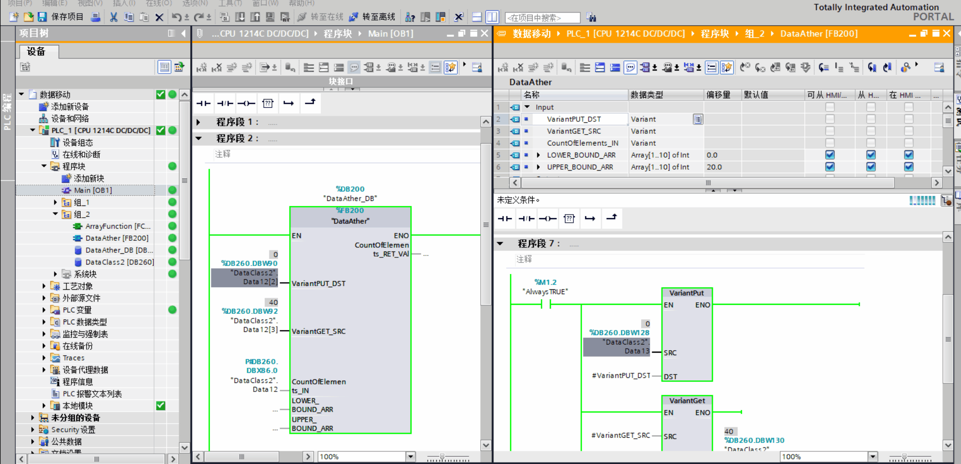Uncheck HMI writable for UPPER_BOUND_ARR
961x464 pixels.
point(871,167)
